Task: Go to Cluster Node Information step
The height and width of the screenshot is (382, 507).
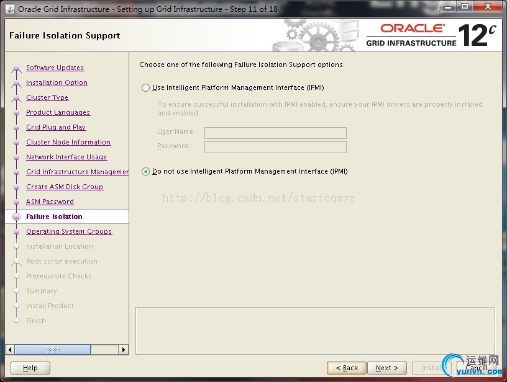Action: 68,142
